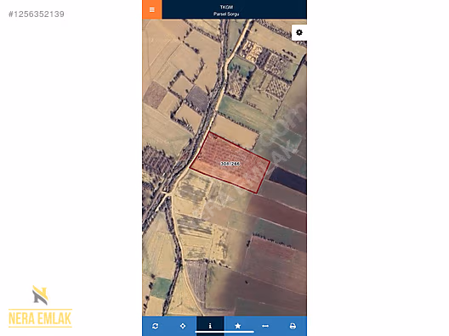Open the orange hamburger menu

(152, 9)
